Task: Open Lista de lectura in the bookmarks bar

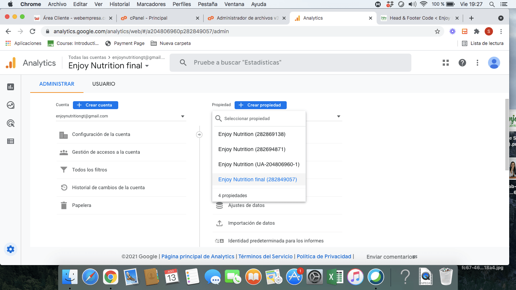Action: point(483,43)
